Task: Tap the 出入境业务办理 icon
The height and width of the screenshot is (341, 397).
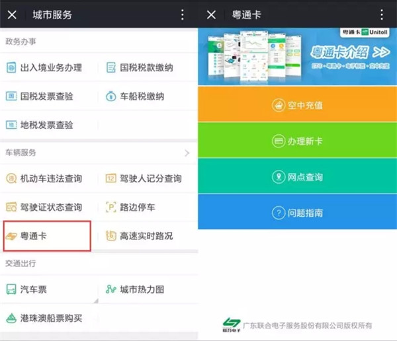Action: point(11,67)
